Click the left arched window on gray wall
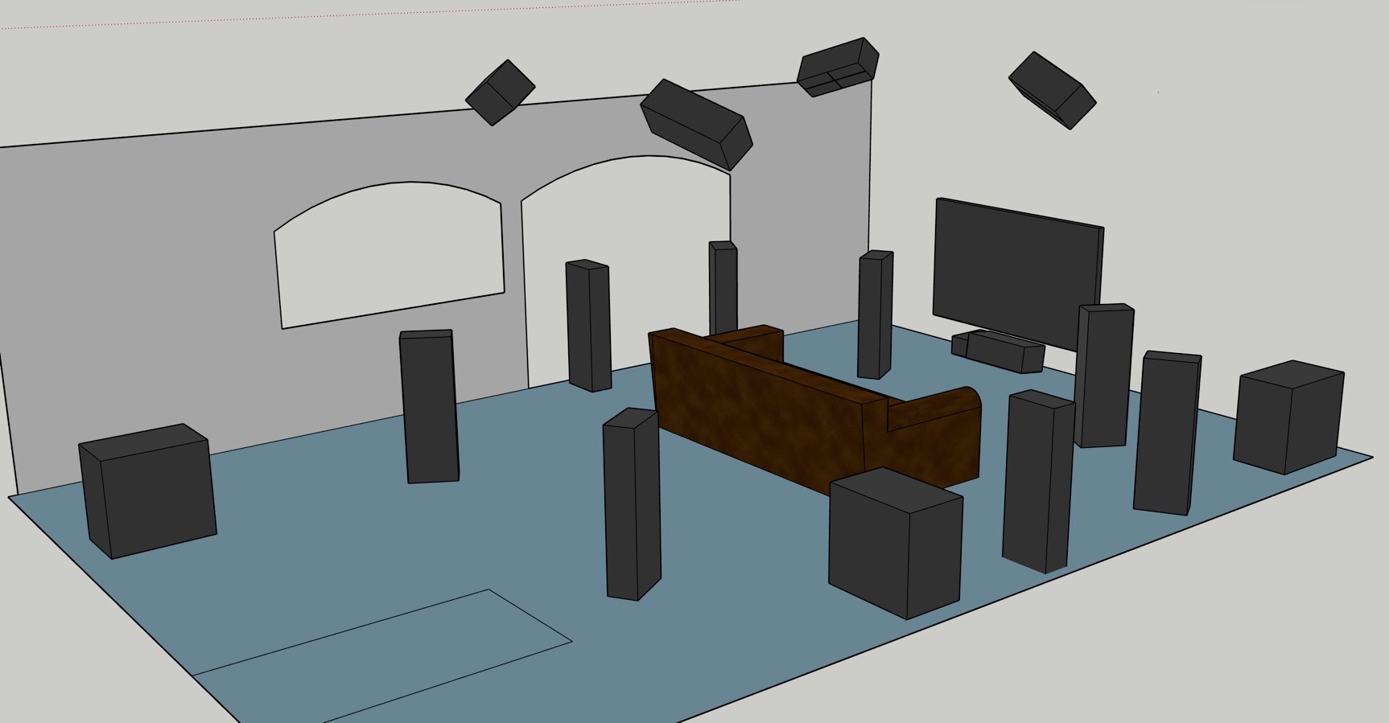The image size is (1389, 723). click(x=390, y=253)
